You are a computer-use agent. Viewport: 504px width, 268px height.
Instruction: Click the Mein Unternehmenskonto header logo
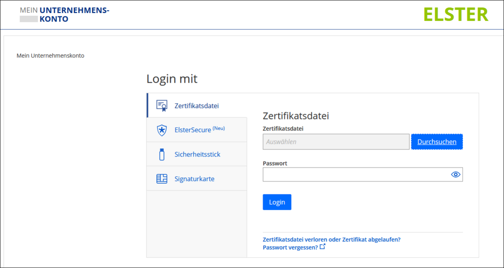point(64,15)
